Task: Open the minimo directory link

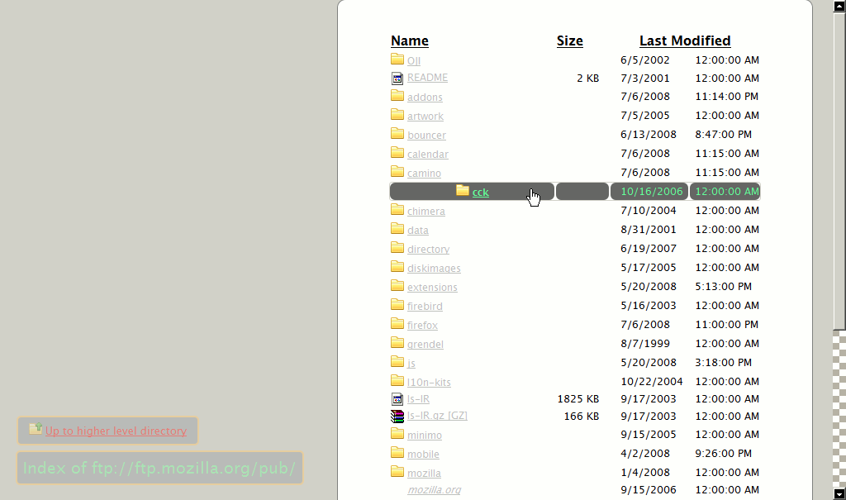Action: [424, 436]
